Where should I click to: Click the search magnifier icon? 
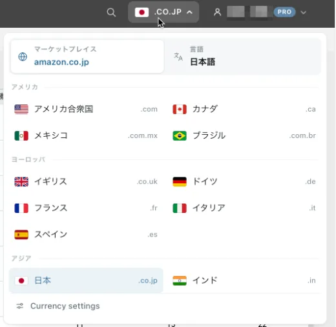(x=111, y=12)
